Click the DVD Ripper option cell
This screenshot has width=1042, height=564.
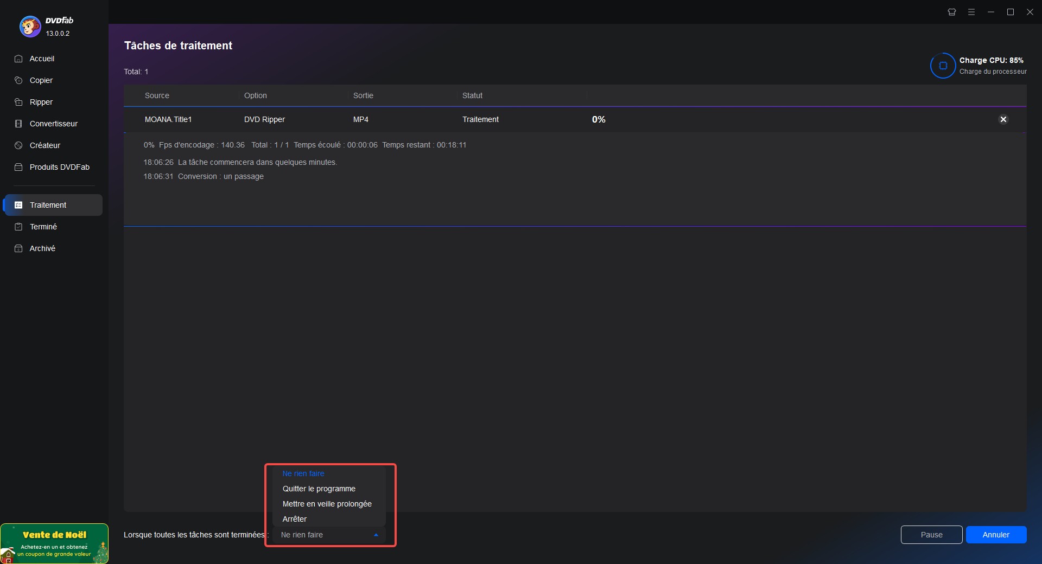tap(264, 119)
